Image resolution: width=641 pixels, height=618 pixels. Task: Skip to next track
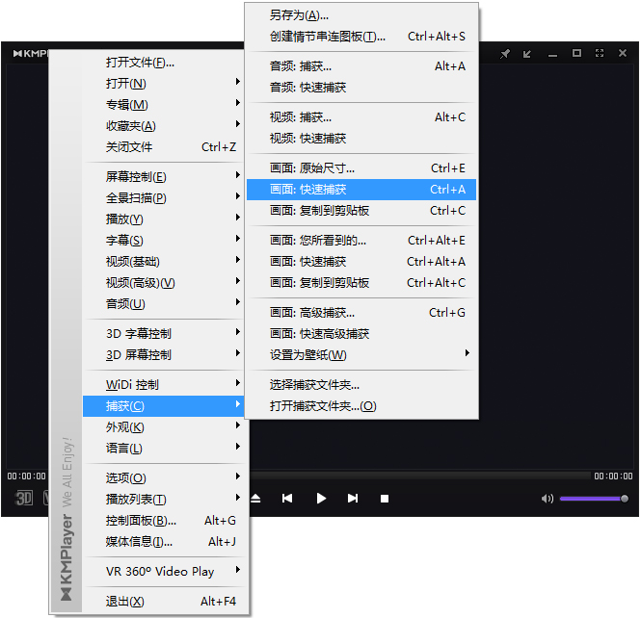[x=353, y=499]
